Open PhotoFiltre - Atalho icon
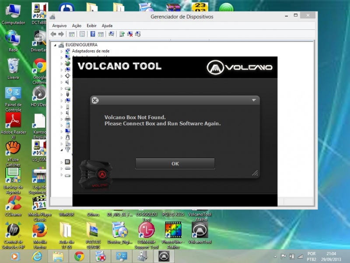The width and height of the screenshot is (350, 263). (x=173, y=235)
